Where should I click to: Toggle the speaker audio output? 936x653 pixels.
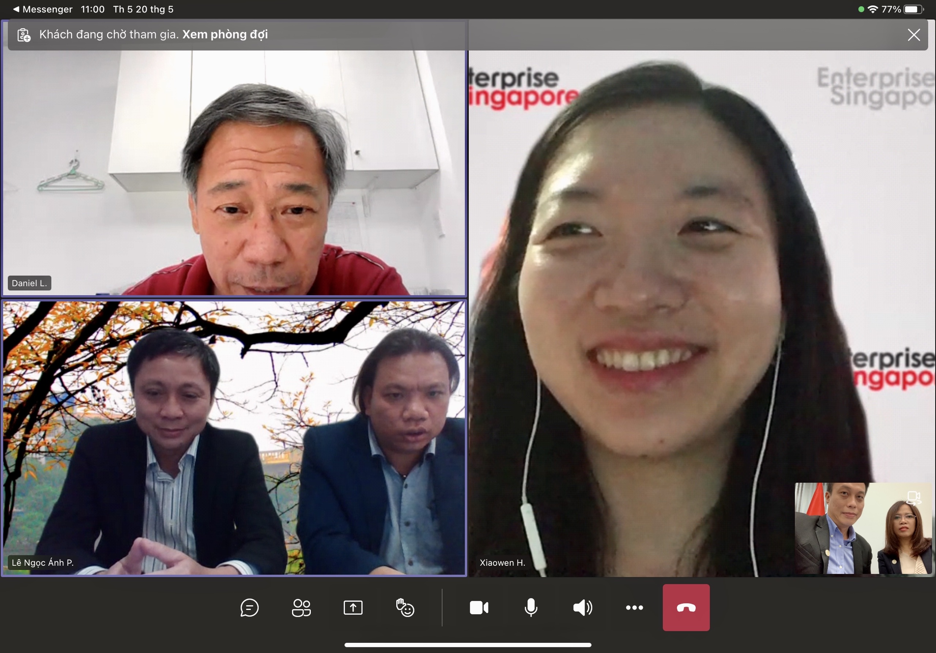pyautogui.click(x=582, y=608)
